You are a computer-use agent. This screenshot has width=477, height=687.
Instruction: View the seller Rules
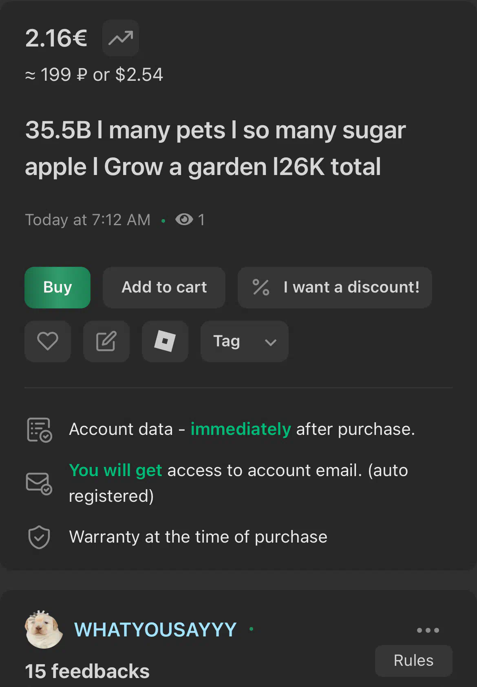[x=413, y=661]
